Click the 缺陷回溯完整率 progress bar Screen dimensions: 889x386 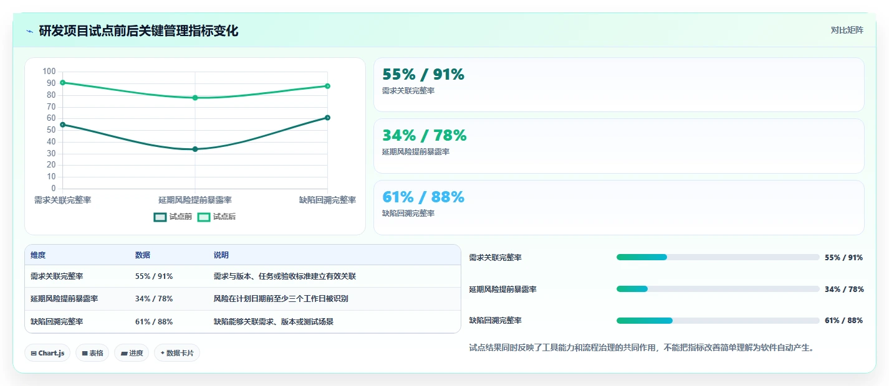718,321
